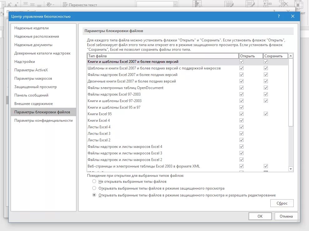The image size is (309, 231).
Task: Select row Книги Excel 95
Action: coord(188,114)
